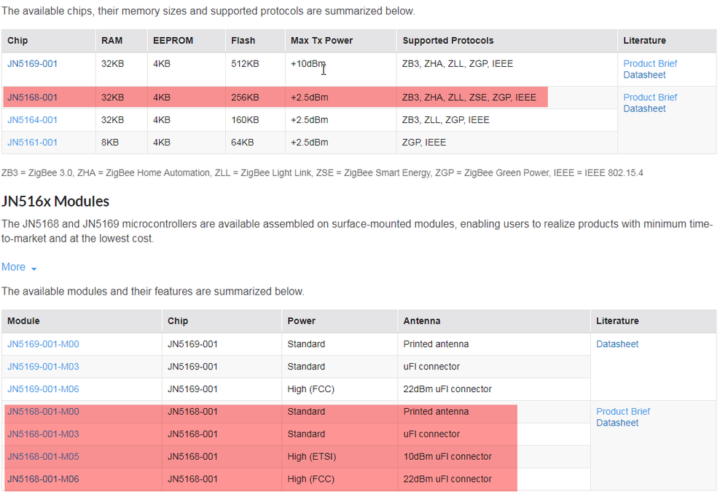Open Datasheet for the JN5168 modules

(617, 423)
